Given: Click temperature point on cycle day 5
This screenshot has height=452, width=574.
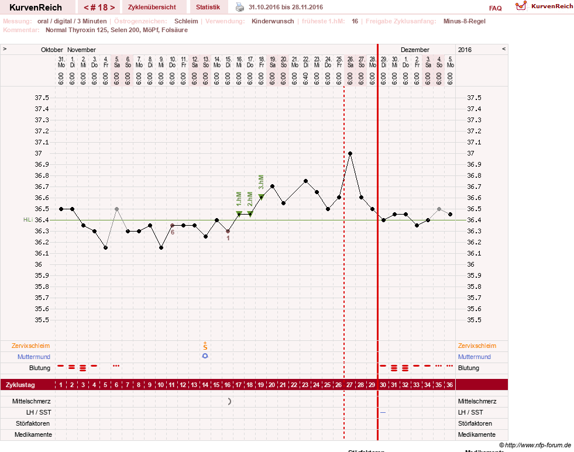Looking at the screenshot, I should 106,248.
